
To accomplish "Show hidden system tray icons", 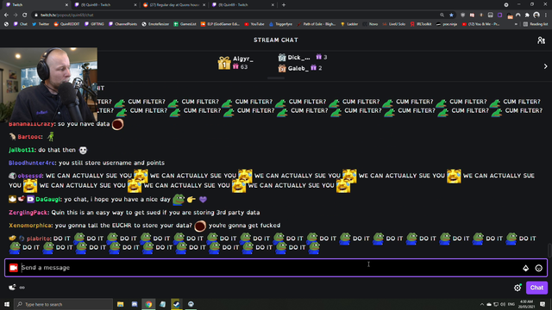I will click(481, 304).
